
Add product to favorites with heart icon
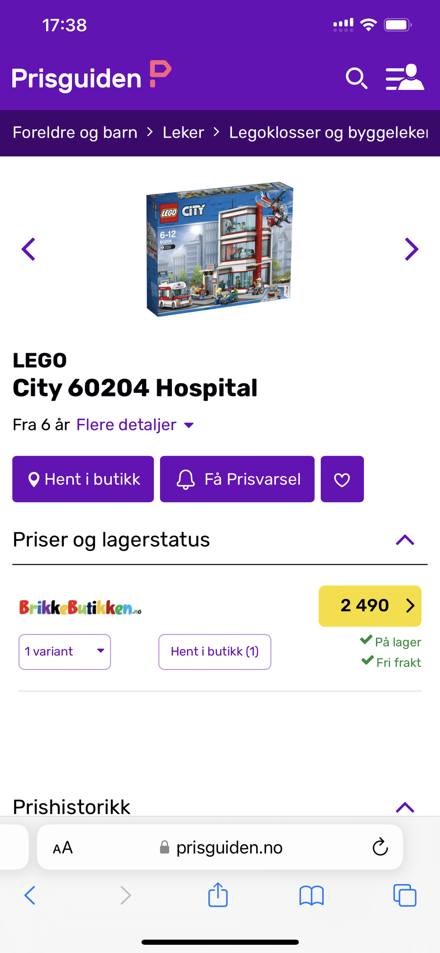point(342,479)
